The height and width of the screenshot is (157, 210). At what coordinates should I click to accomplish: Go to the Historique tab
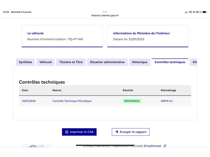139,62
